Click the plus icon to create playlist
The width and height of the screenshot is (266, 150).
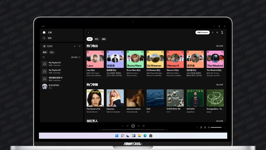75,46
